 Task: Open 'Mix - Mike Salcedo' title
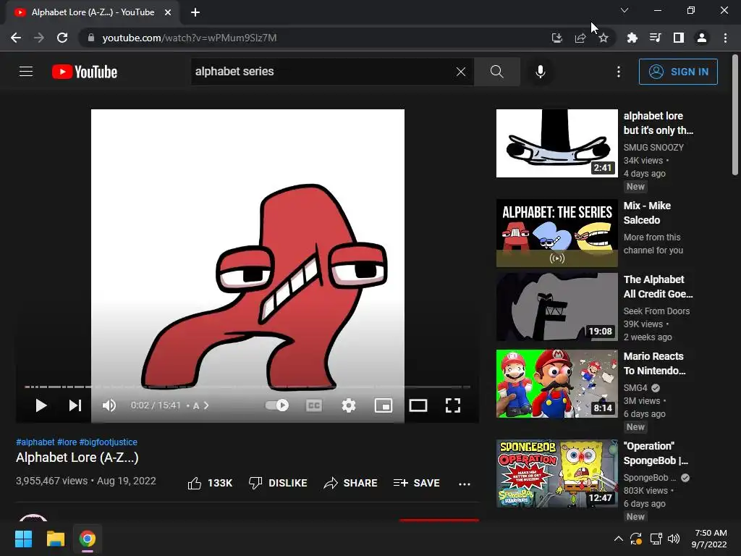(x=647, y=213)
